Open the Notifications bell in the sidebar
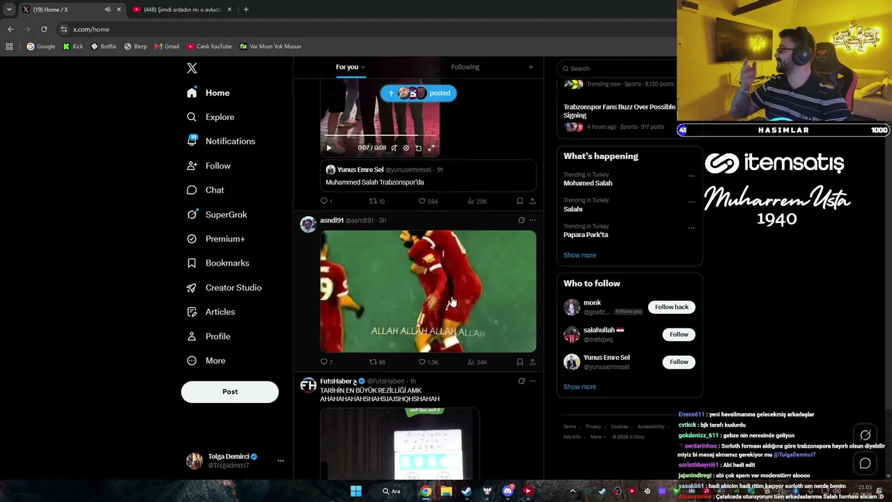Screen dimensions: 892x502 coord(192,141)
